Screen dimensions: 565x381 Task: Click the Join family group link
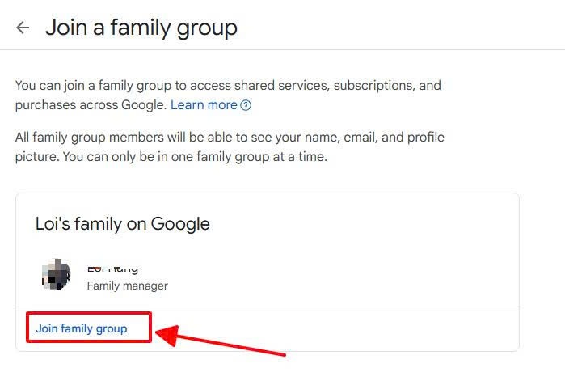[x=82, y=328]
